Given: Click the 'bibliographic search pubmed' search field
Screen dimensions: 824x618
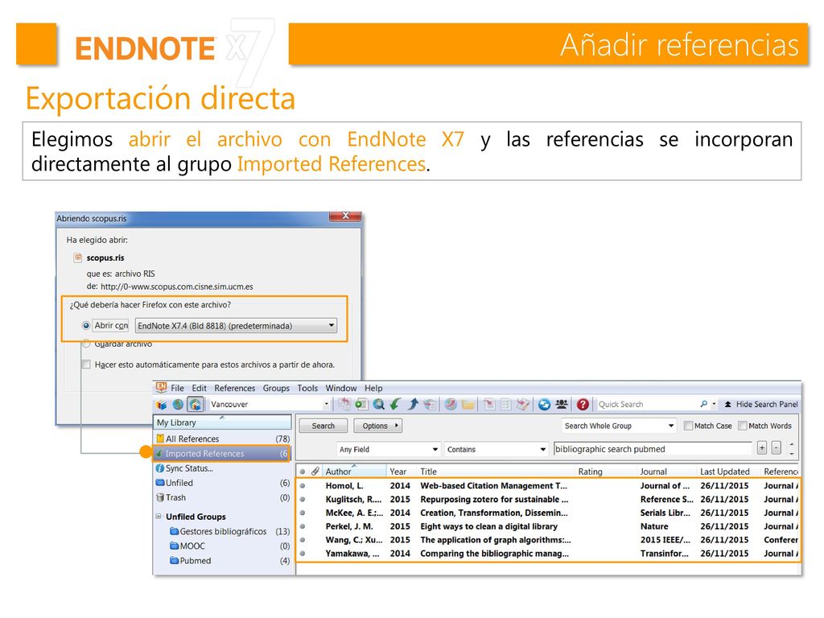Looking at the screenshot, I should pyautogui.click(x=653, y=449).
